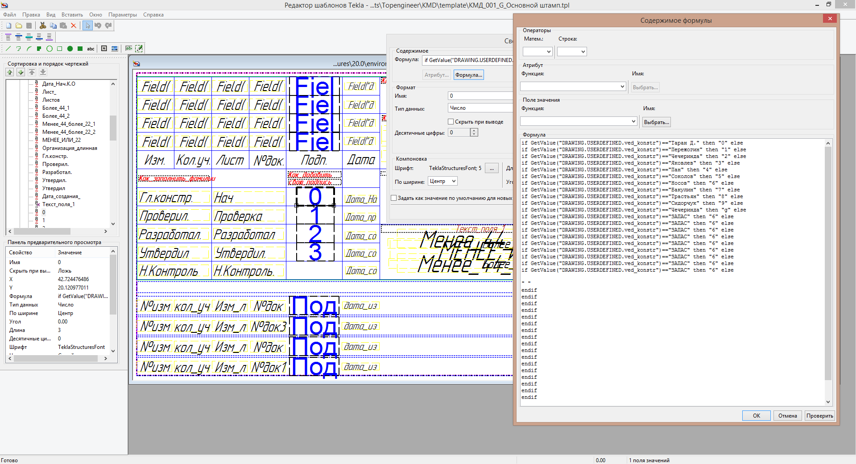Expand the 'По ширине' Центр dropdown
The image size is (856, 464).
[442, 181]
